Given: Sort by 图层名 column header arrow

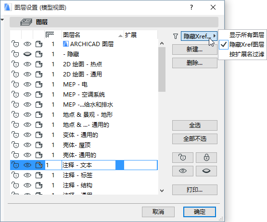Looking at the screenshot, I should [x=120, y=36].
